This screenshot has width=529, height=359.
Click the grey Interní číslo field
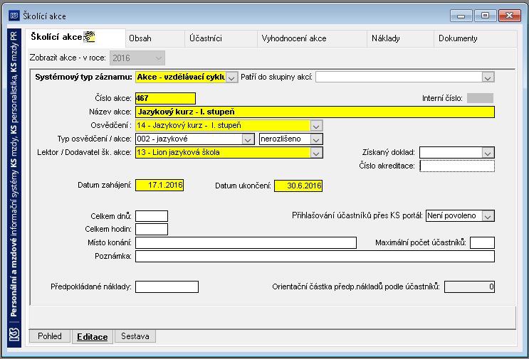click(480, 98)
